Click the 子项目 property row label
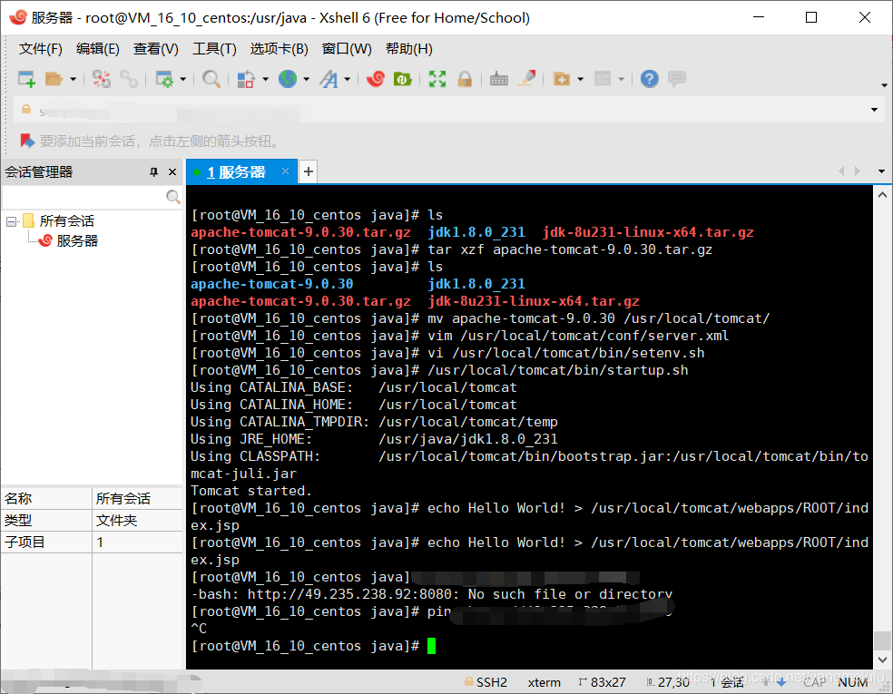The height and width of the screenshot is (694, 893). click(25, 542)
